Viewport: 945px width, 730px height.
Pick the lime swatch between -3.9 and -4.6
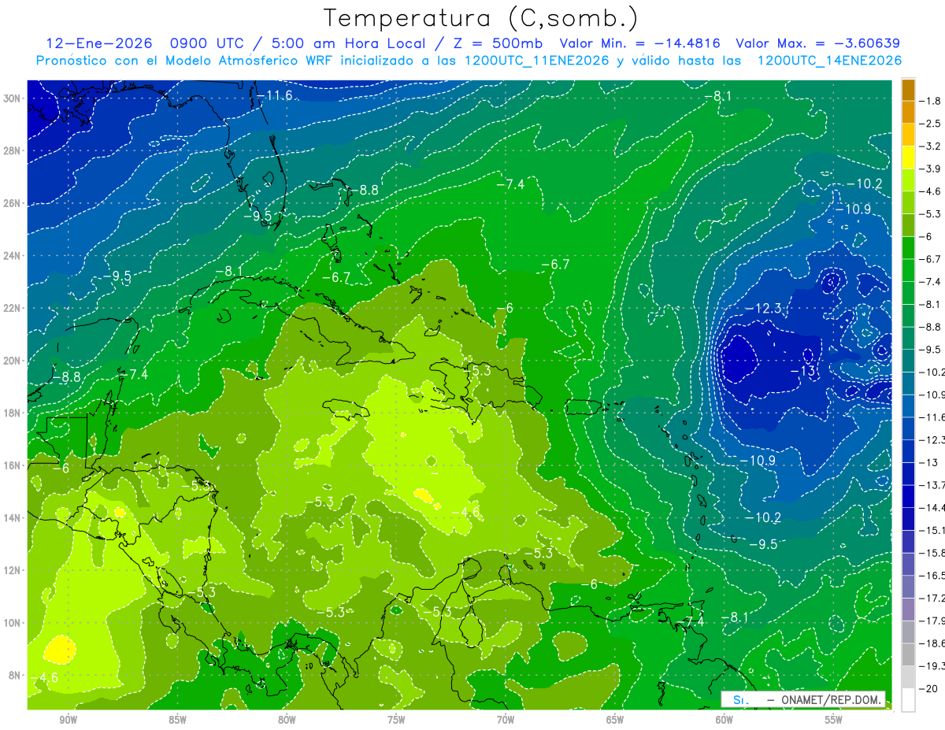(908, 180)
